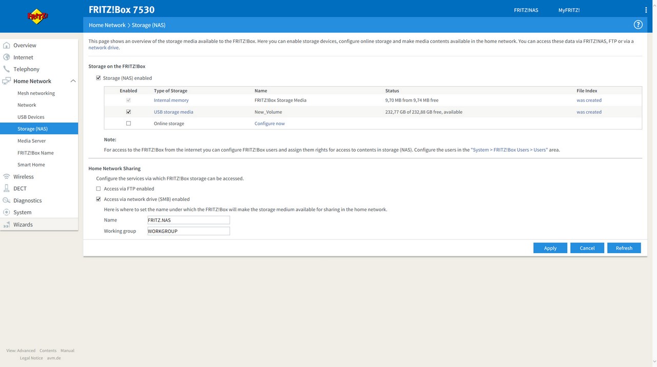Viewport: 657px width, 367px height.
Task: Select the '232,77 GB of 232,88 GB free' status
Action: [x=424, y=112]
